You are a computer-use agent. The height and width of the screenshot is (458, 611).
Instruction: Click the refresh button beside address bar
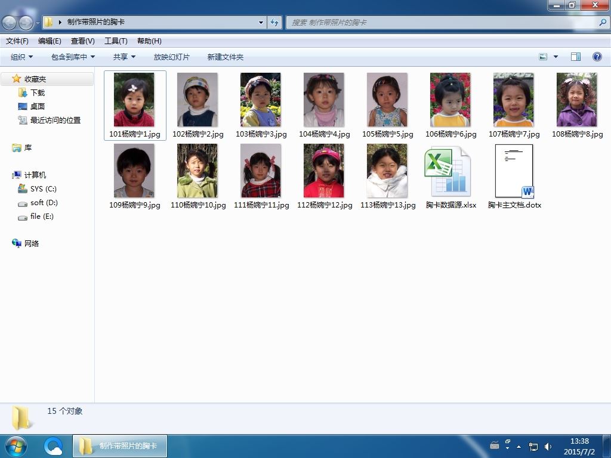pos(274,22)
